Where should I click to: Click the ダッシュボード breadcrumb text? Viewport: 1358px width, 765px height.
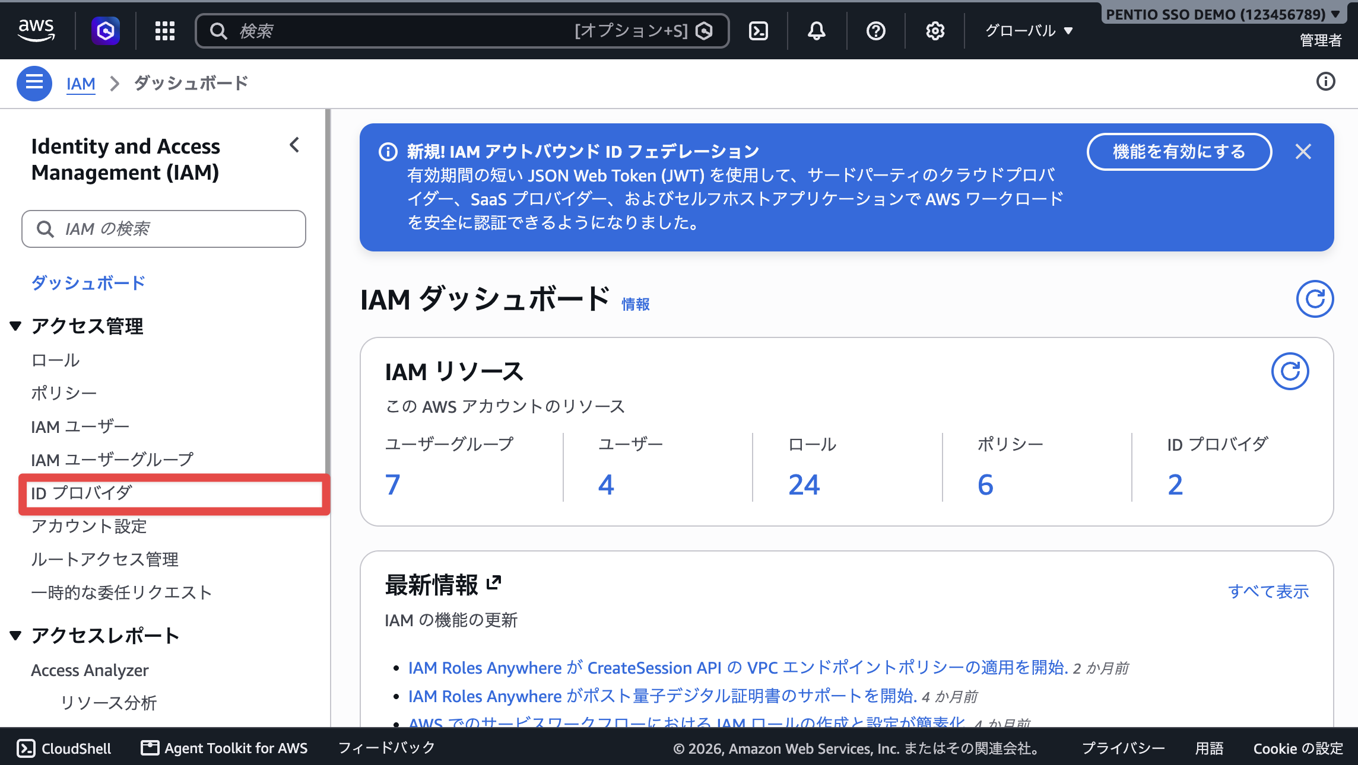pyautogui.click(x=191, y=84)
